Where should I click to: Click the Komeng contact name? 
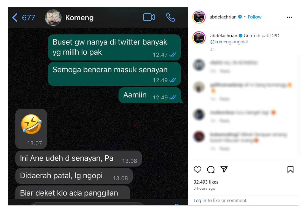79,18
